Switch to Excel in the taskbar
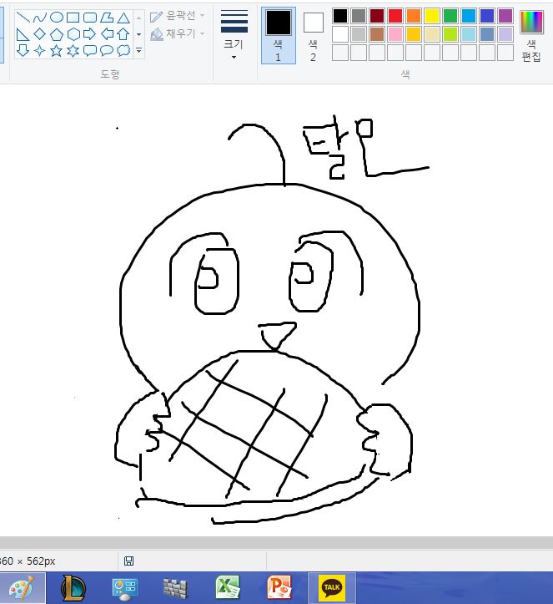This screenshot has height=604, width=553. click(228, 588)
